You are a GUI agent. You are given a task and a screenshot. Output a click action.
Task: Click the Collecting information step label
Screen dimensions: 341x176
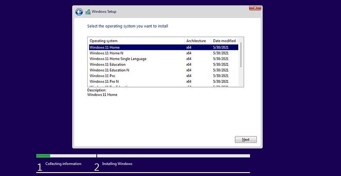click(63, 163)
